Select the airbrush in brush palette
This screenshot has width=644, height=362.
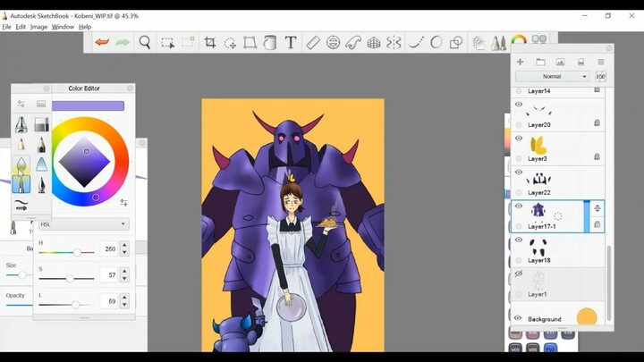click(x=21, y=124)
